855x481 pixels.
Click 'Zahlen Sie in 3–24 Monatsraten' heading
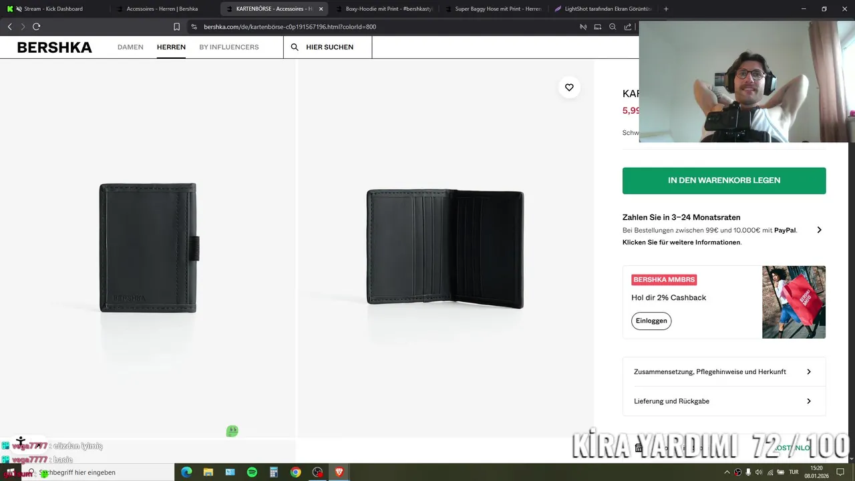point(681,217)
